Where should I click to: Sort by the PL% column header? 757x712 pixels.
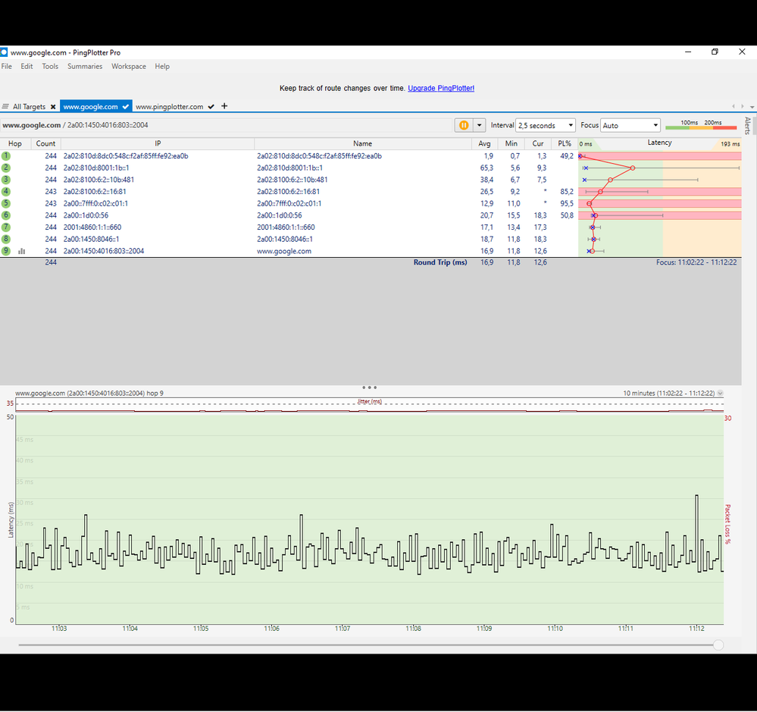tap(564, 143)
